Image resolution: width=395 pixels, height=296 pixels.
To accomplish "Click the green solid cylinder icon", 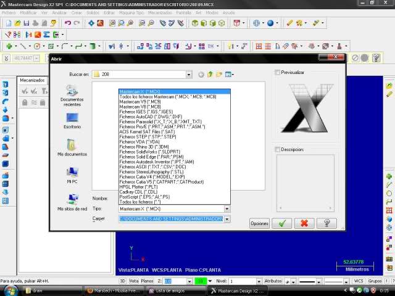I will (93, 46).
